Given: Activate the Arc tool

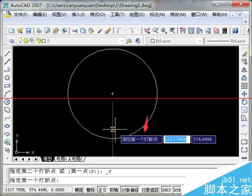Looking at the screenshot, I should coord(7,94).
